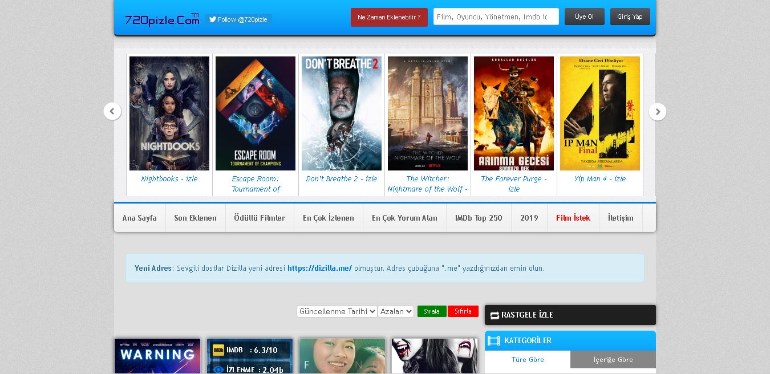Viewport: 770px width, 374px height.
Task: Open the https://dizilla.me/ link
Action: [319, 268]
